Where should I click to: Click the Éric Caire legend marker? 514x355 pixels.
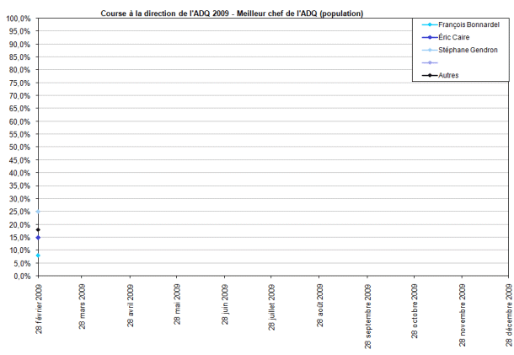(428, 37)
